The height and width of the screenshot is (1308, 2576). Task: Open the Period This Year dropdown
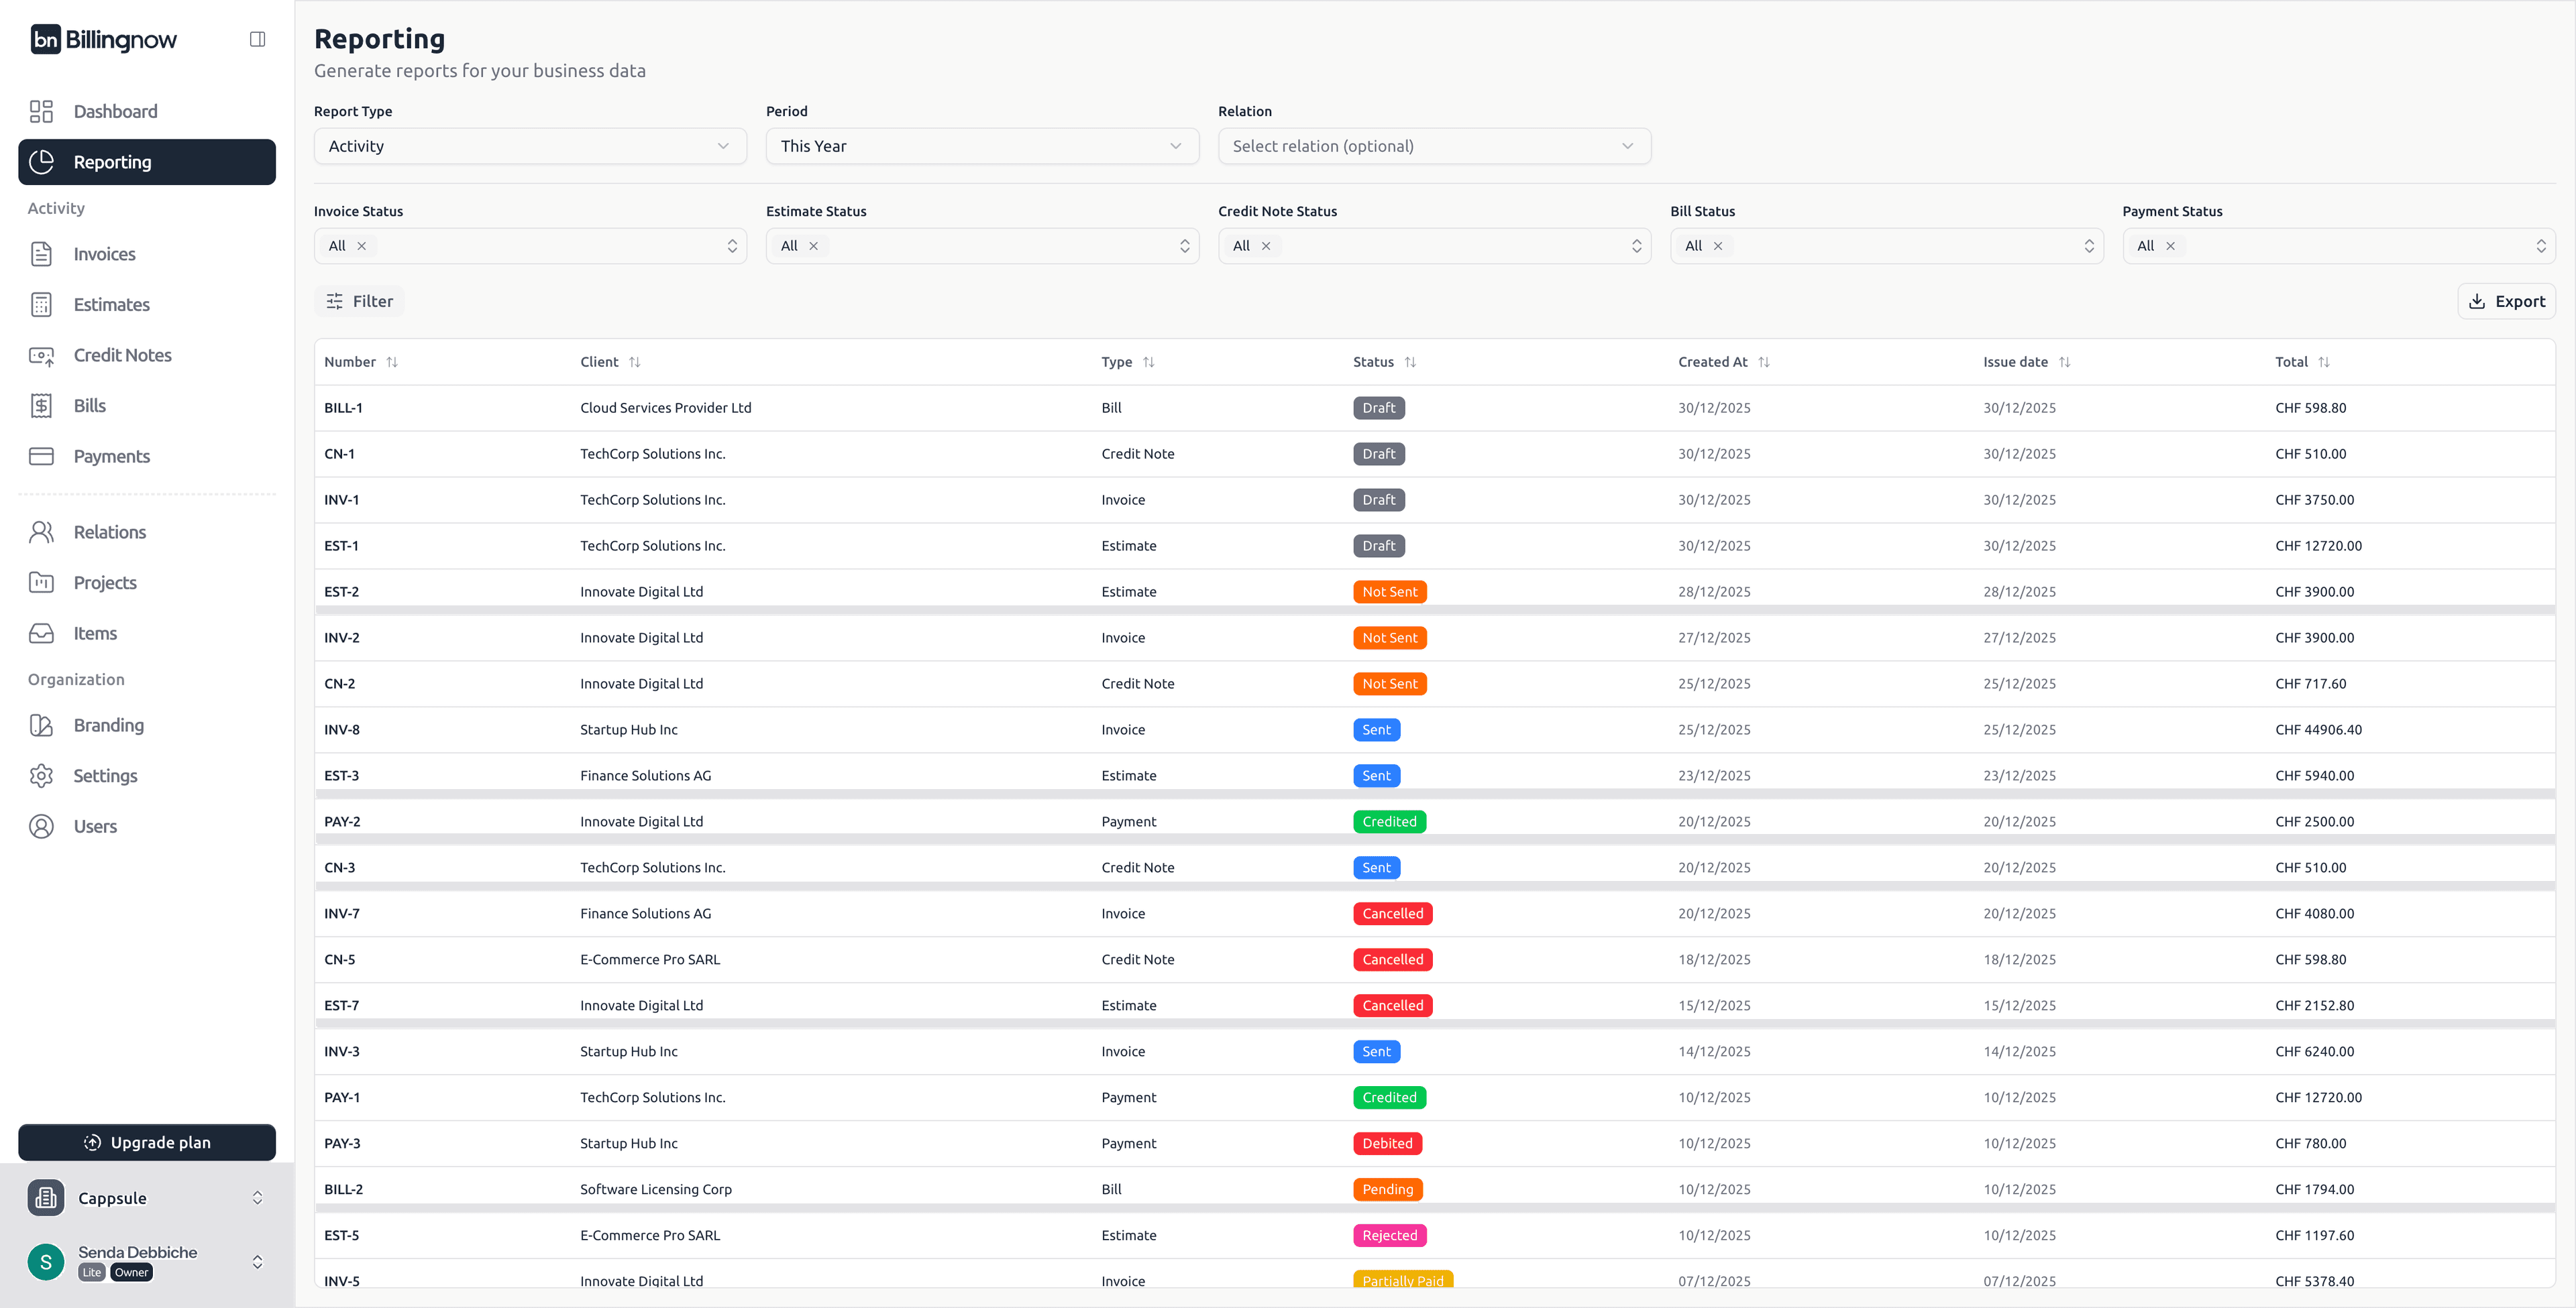[x=981, y=146]
